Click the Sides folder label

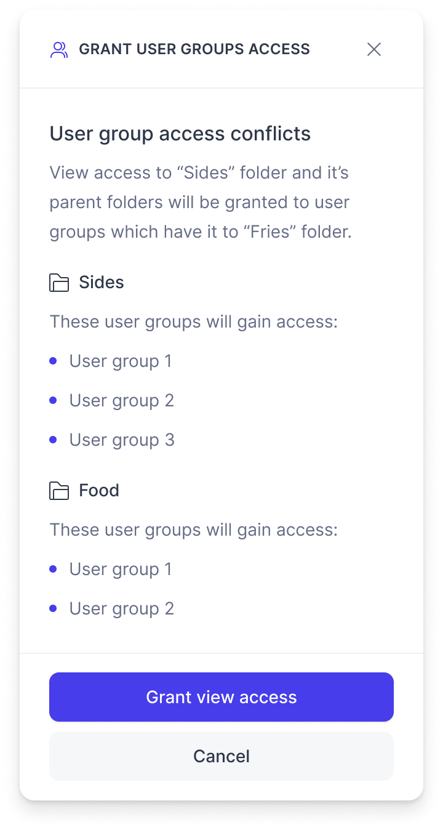100,282
